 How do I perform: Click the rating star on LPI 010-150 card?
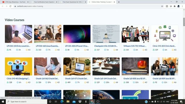click(27, 50)
